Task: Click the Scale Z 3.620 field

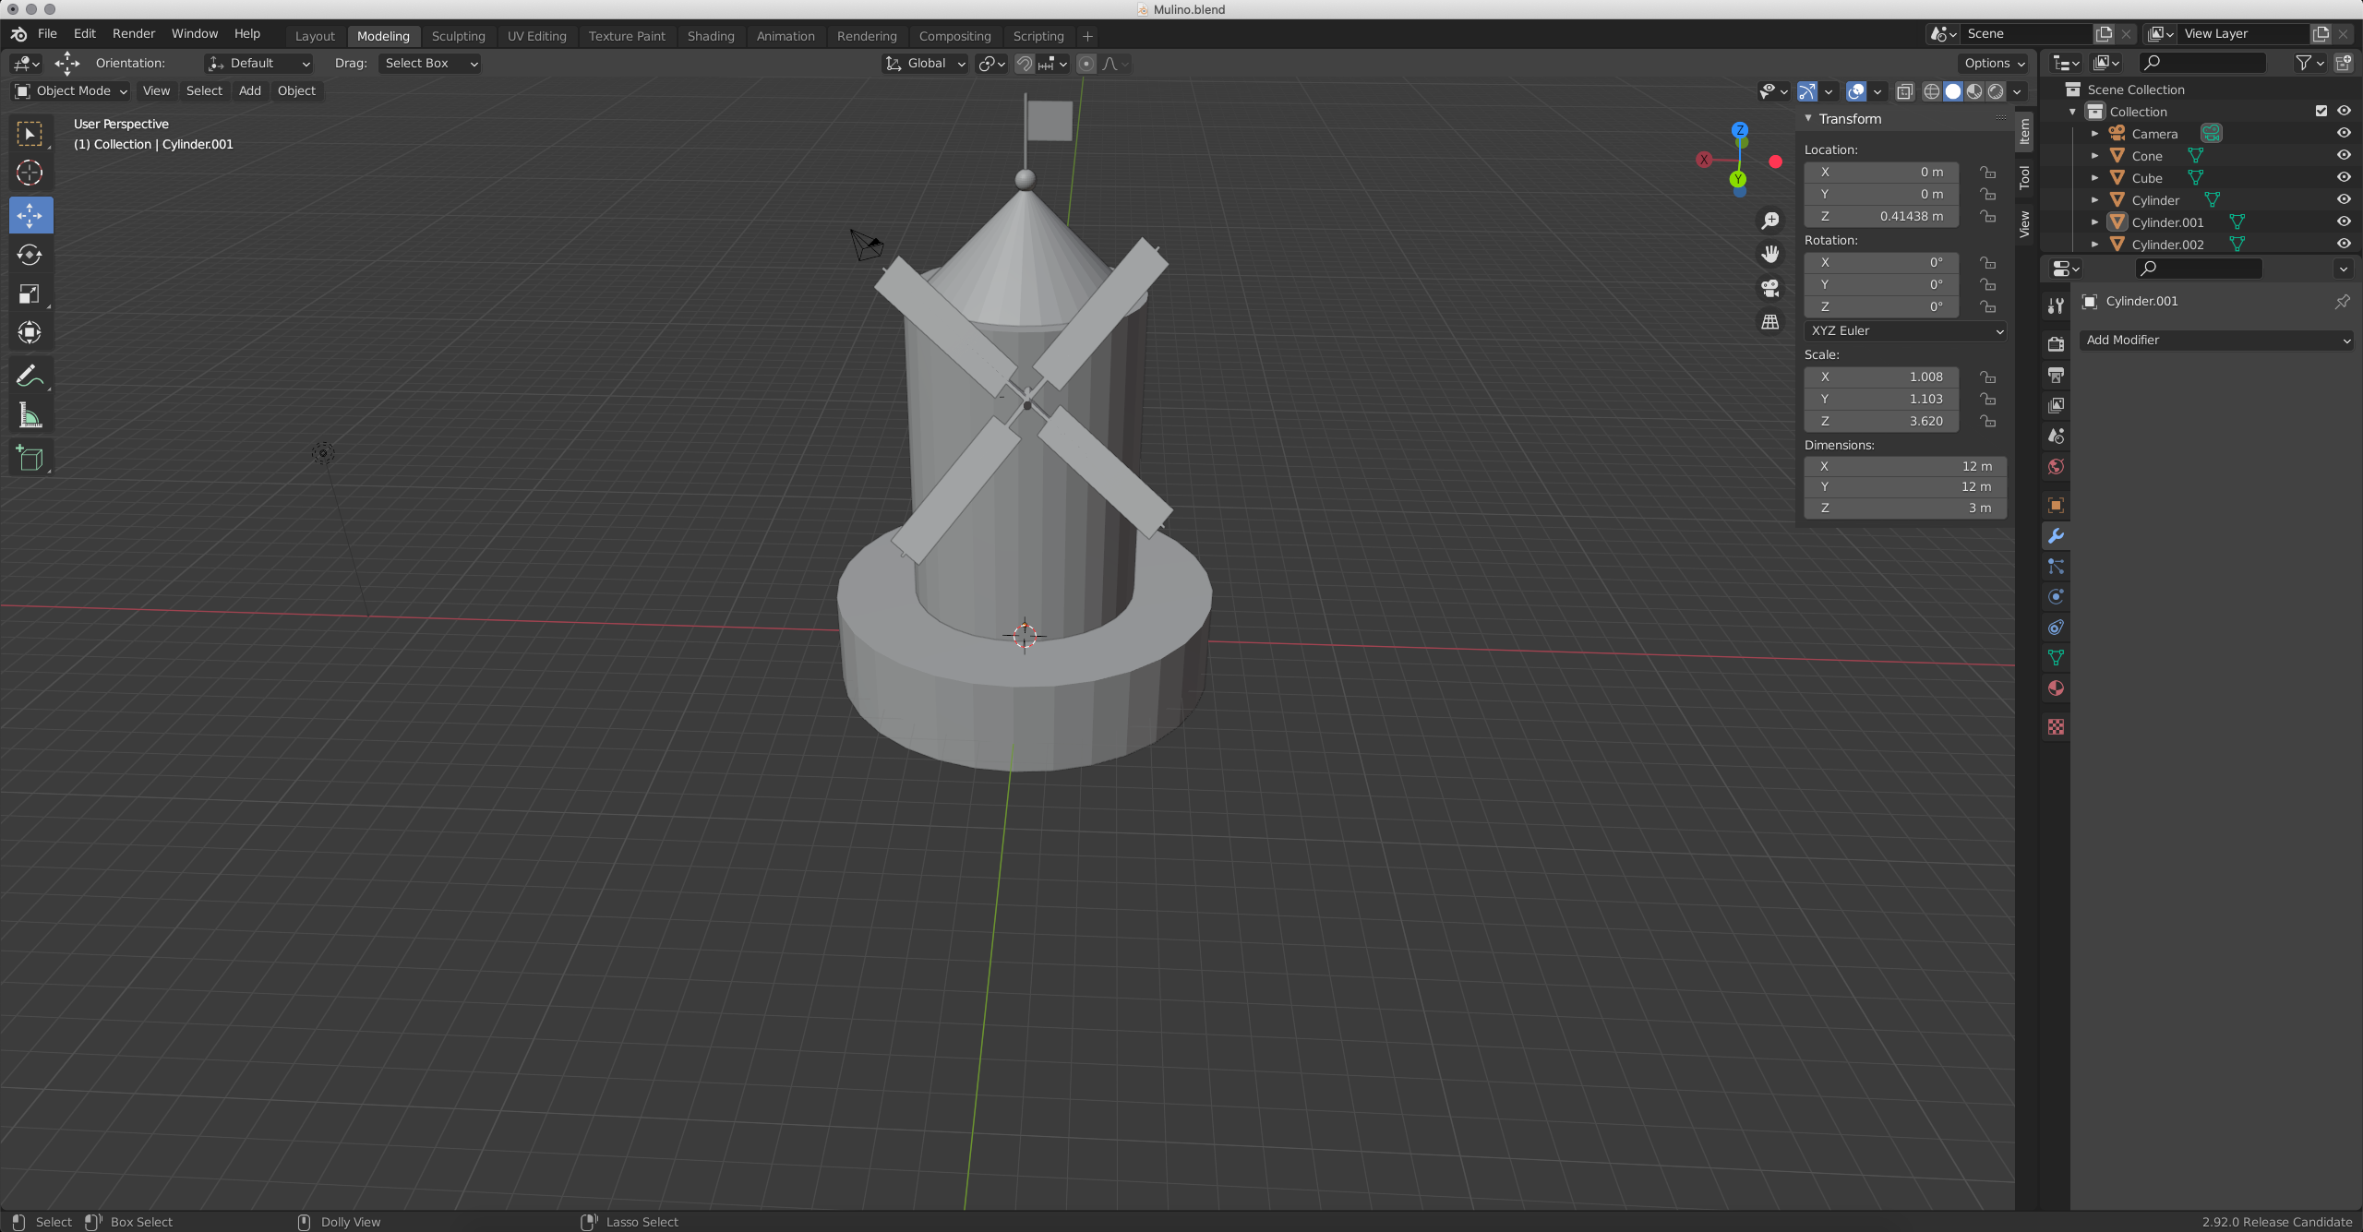Action: click(x=1881, y=421)
